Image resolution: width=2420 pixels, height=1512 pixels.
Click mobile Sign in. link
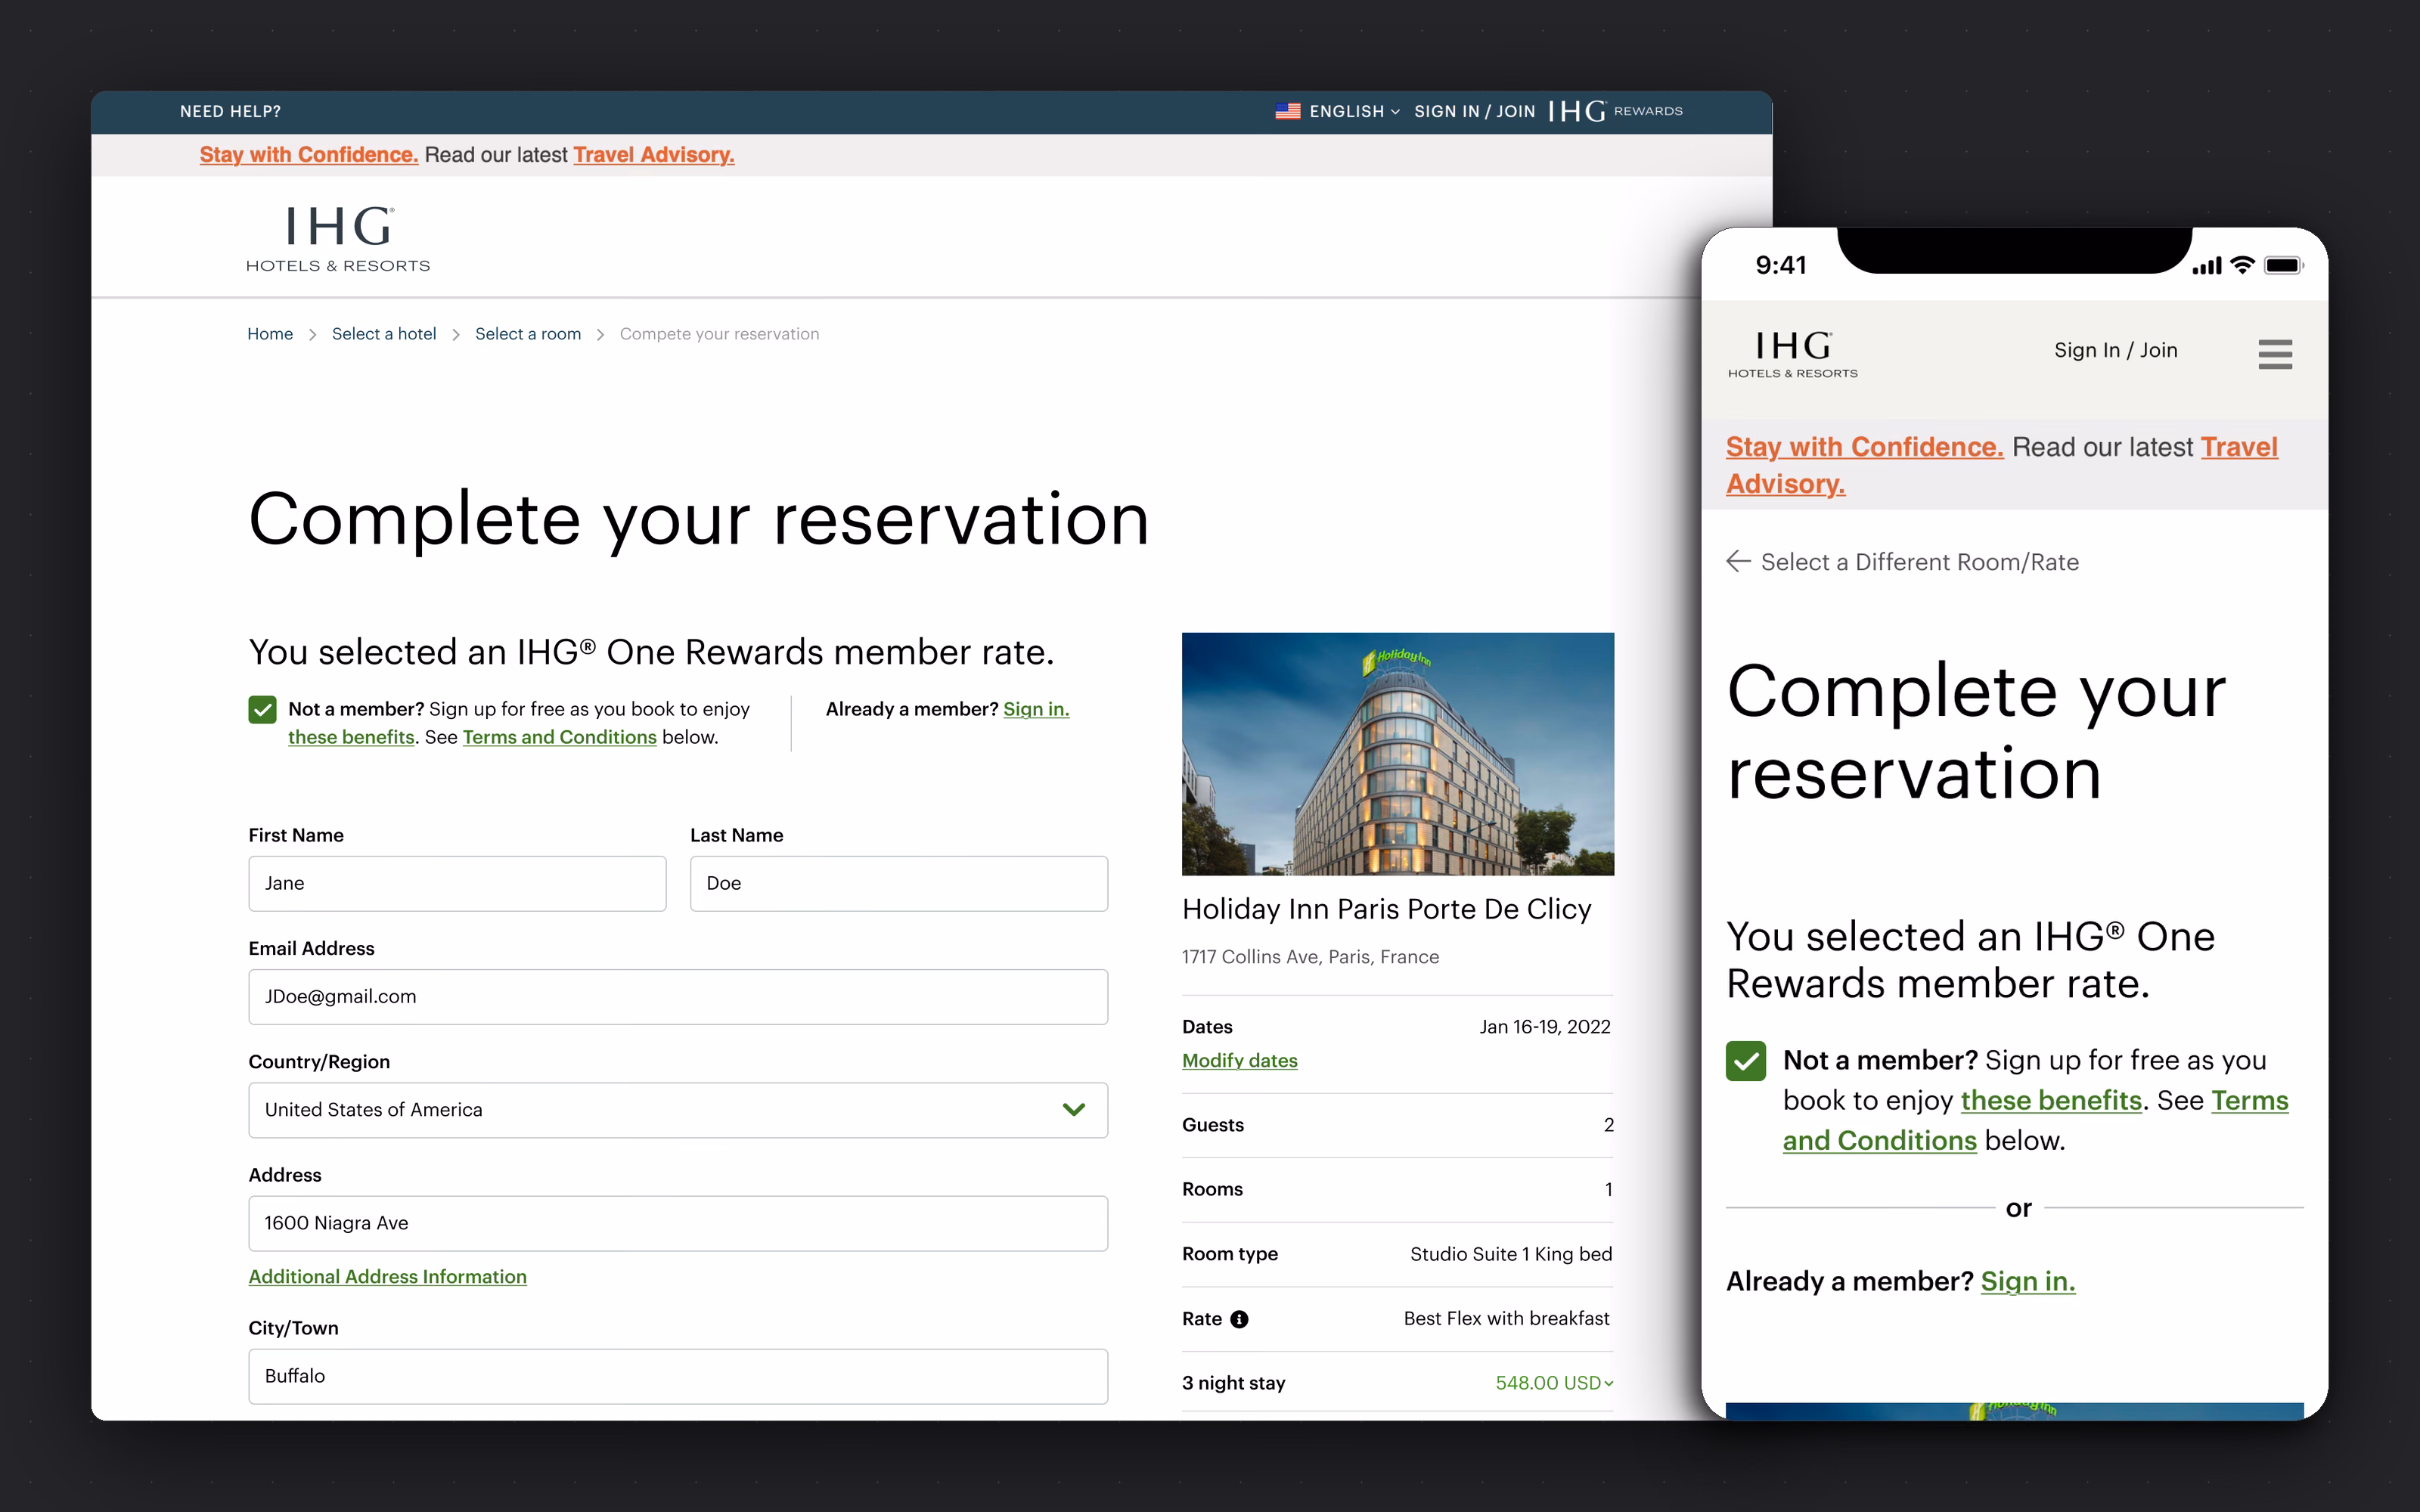pos(2028,1282)
